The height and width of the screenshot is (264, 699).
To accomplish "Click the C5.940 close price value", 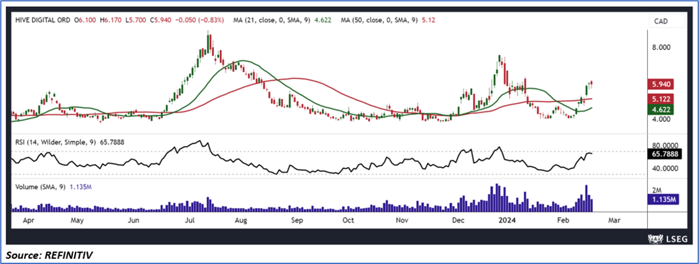I will tap(162, 20).
